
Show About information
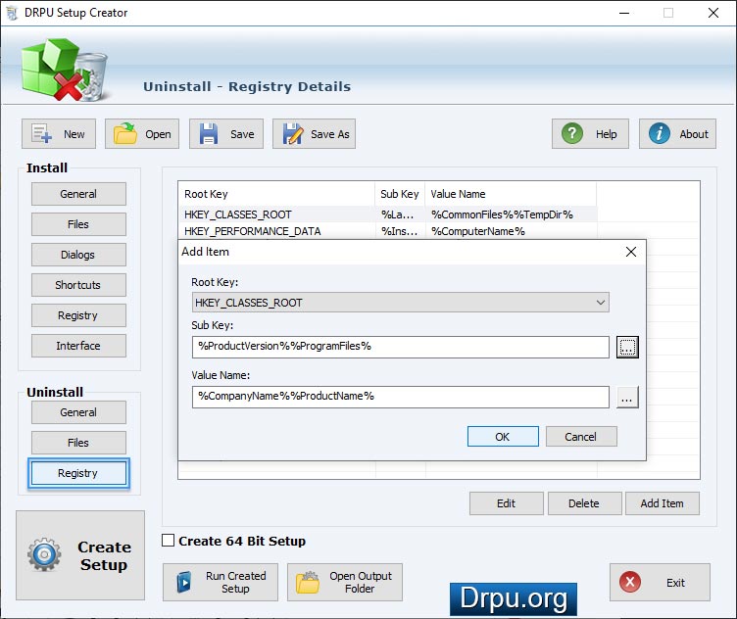[x=677, y=134]
